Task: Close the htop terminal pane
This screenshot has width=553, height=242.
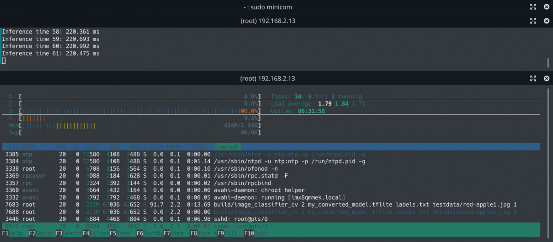Action: [x=547, y=79]
